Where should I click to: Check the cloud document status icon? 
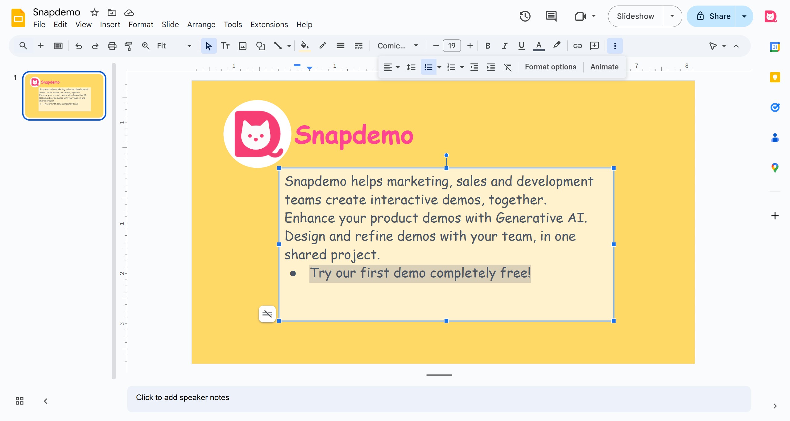[x=129, y=13]
